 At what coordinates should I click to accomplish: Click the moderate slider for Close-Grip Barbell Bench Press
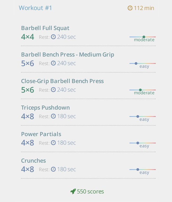pyautogui.click(x=143, y=90)
